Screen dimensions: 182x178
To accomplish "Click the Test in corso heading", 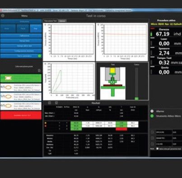I will click(x=96, y=16).
